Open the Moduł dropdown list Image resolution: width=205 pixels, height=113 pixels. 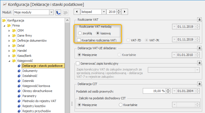click(51, 13)
